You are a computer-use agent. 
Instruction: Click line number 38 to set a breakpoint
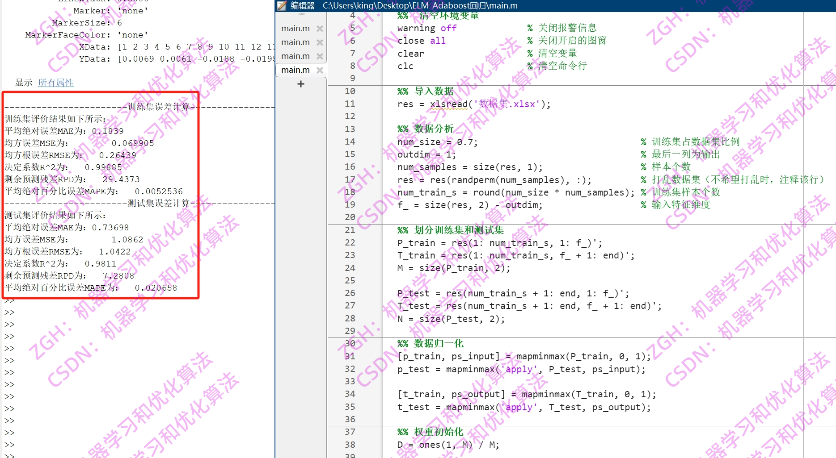coord(350,445)
